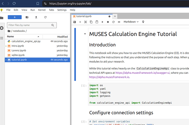Sort files by the Modified column
Screen dimensions: 189x125
(x=56, y=36)
